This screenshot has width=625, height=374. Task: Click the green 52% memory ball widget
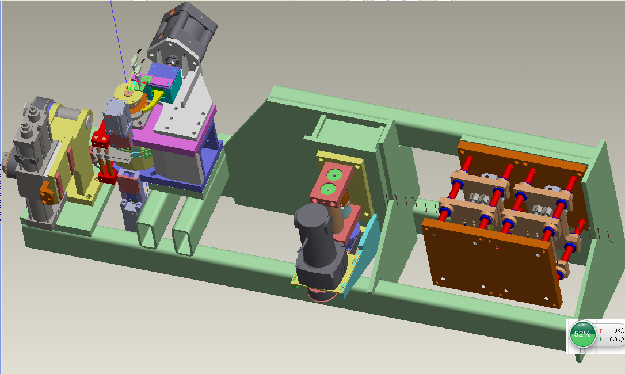click(x=582, y=334)
